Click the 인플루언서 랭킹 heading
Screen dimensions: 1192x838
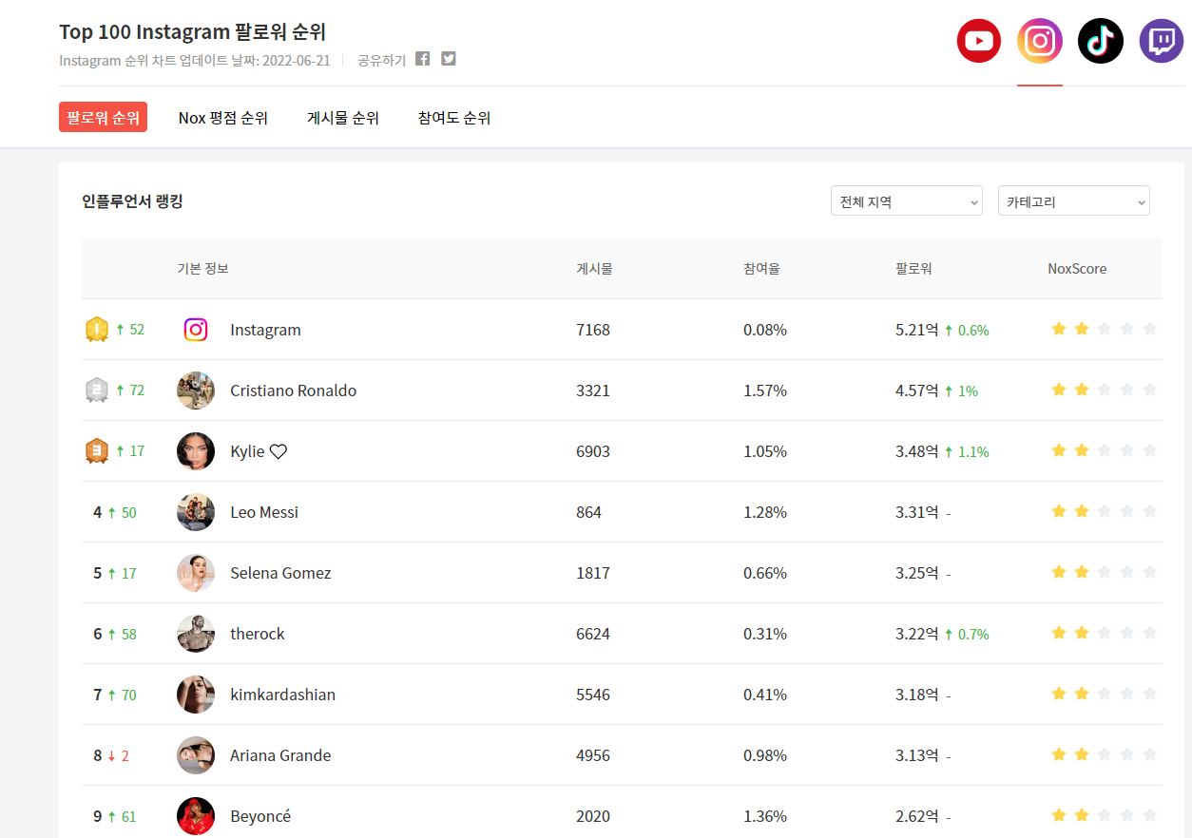click(132, 201)
